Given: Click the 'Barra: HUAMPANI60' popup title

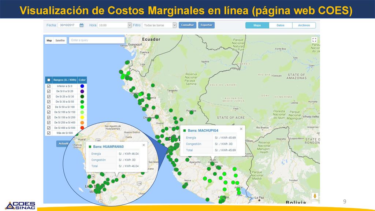Looking at the screenshot, I should coord(108,147).
